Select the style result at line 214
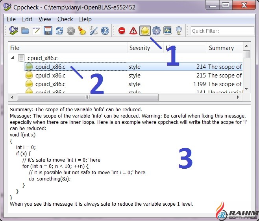This screenshot has height=221, width=259. [x=133, y=67]
